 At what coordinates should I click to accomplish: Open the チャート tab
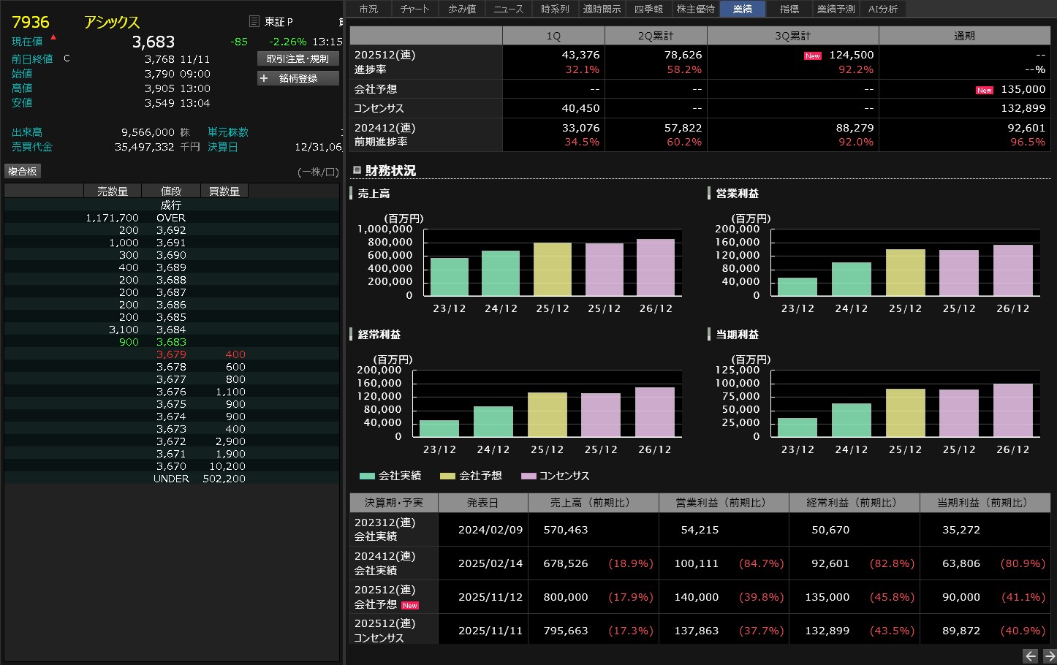[414, 9]
